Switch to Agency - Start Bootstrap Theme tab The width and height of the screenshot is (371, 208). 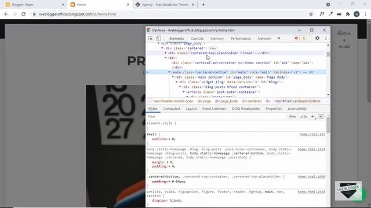[165, 5]
